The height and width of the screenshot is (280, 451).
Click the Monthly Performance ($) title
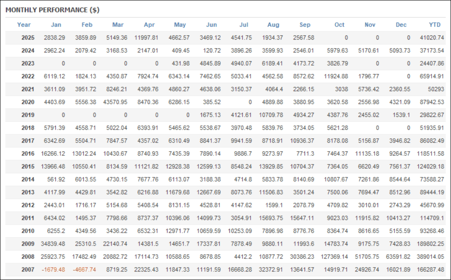(52, 9)
